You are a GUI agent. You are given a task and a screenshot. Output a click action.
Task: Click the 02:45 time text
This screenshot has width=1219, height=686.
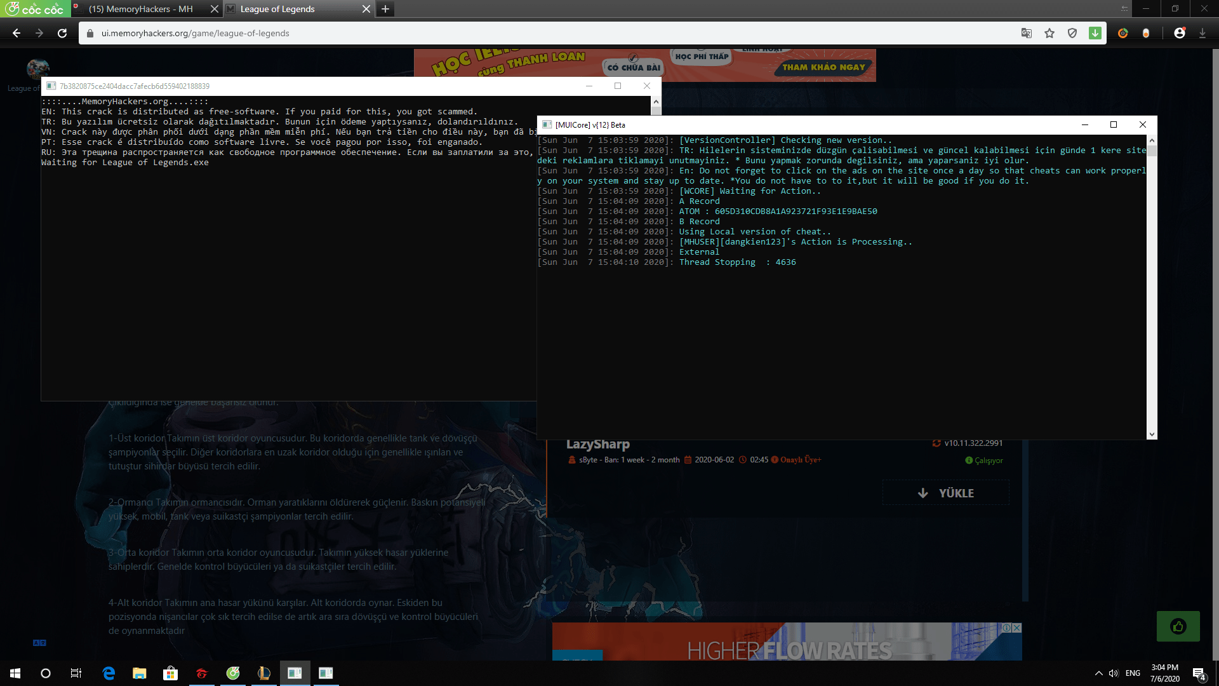(759, 460)
